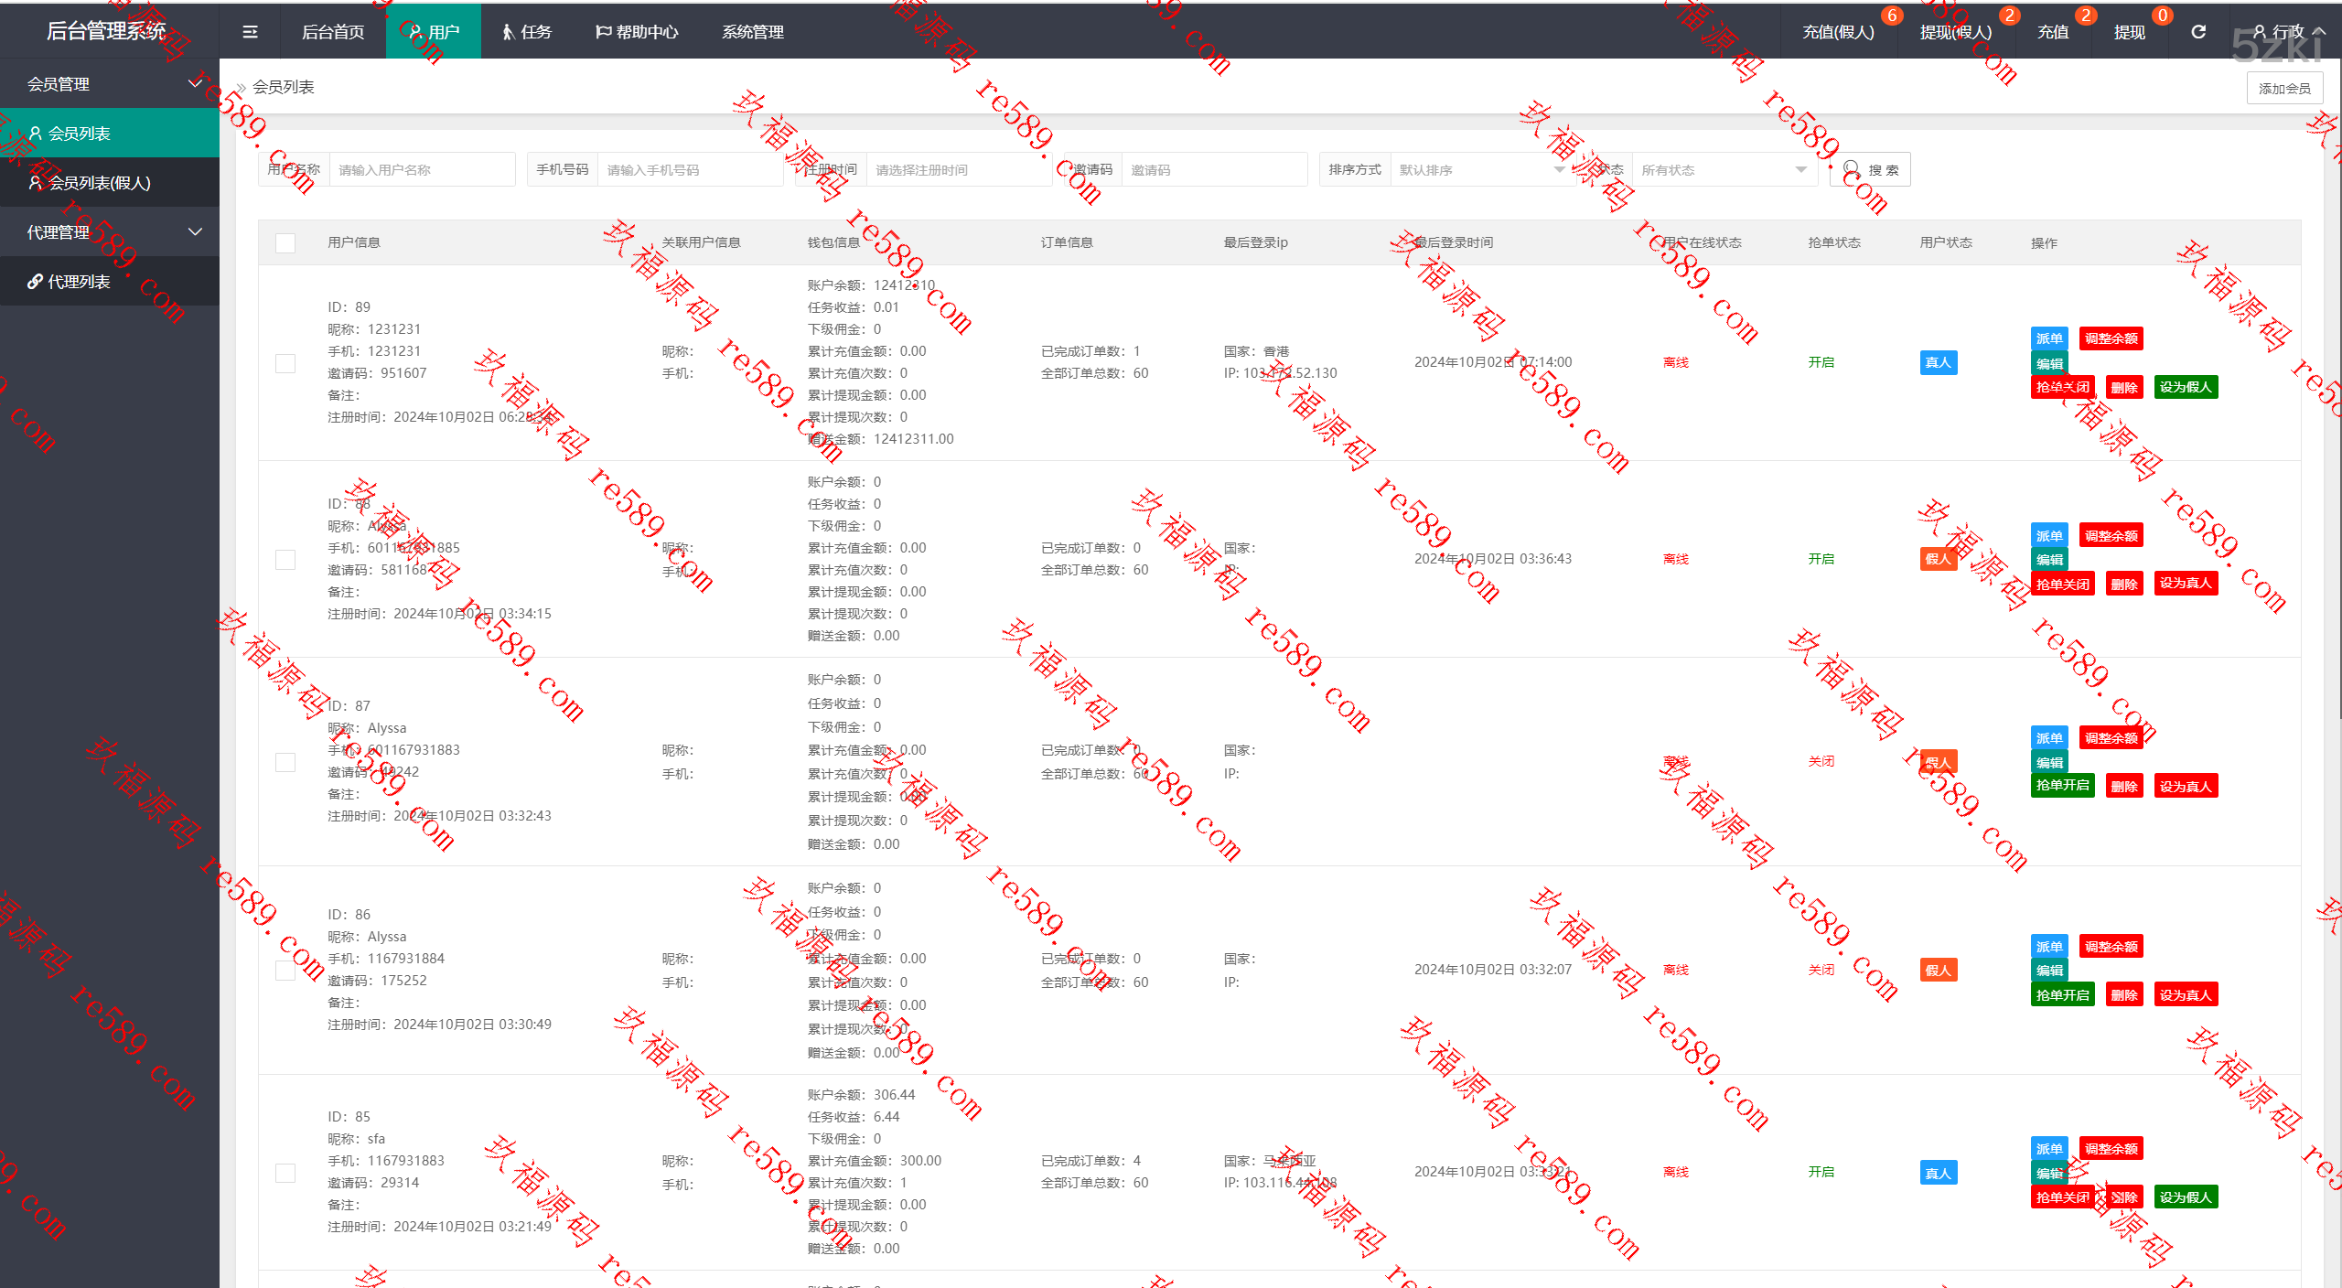
Task: Toggle the select-all checkbox in table header
Action: (x=285, y=243)
